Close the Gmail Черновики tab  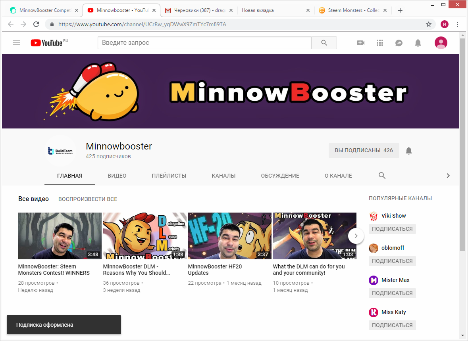231,10
